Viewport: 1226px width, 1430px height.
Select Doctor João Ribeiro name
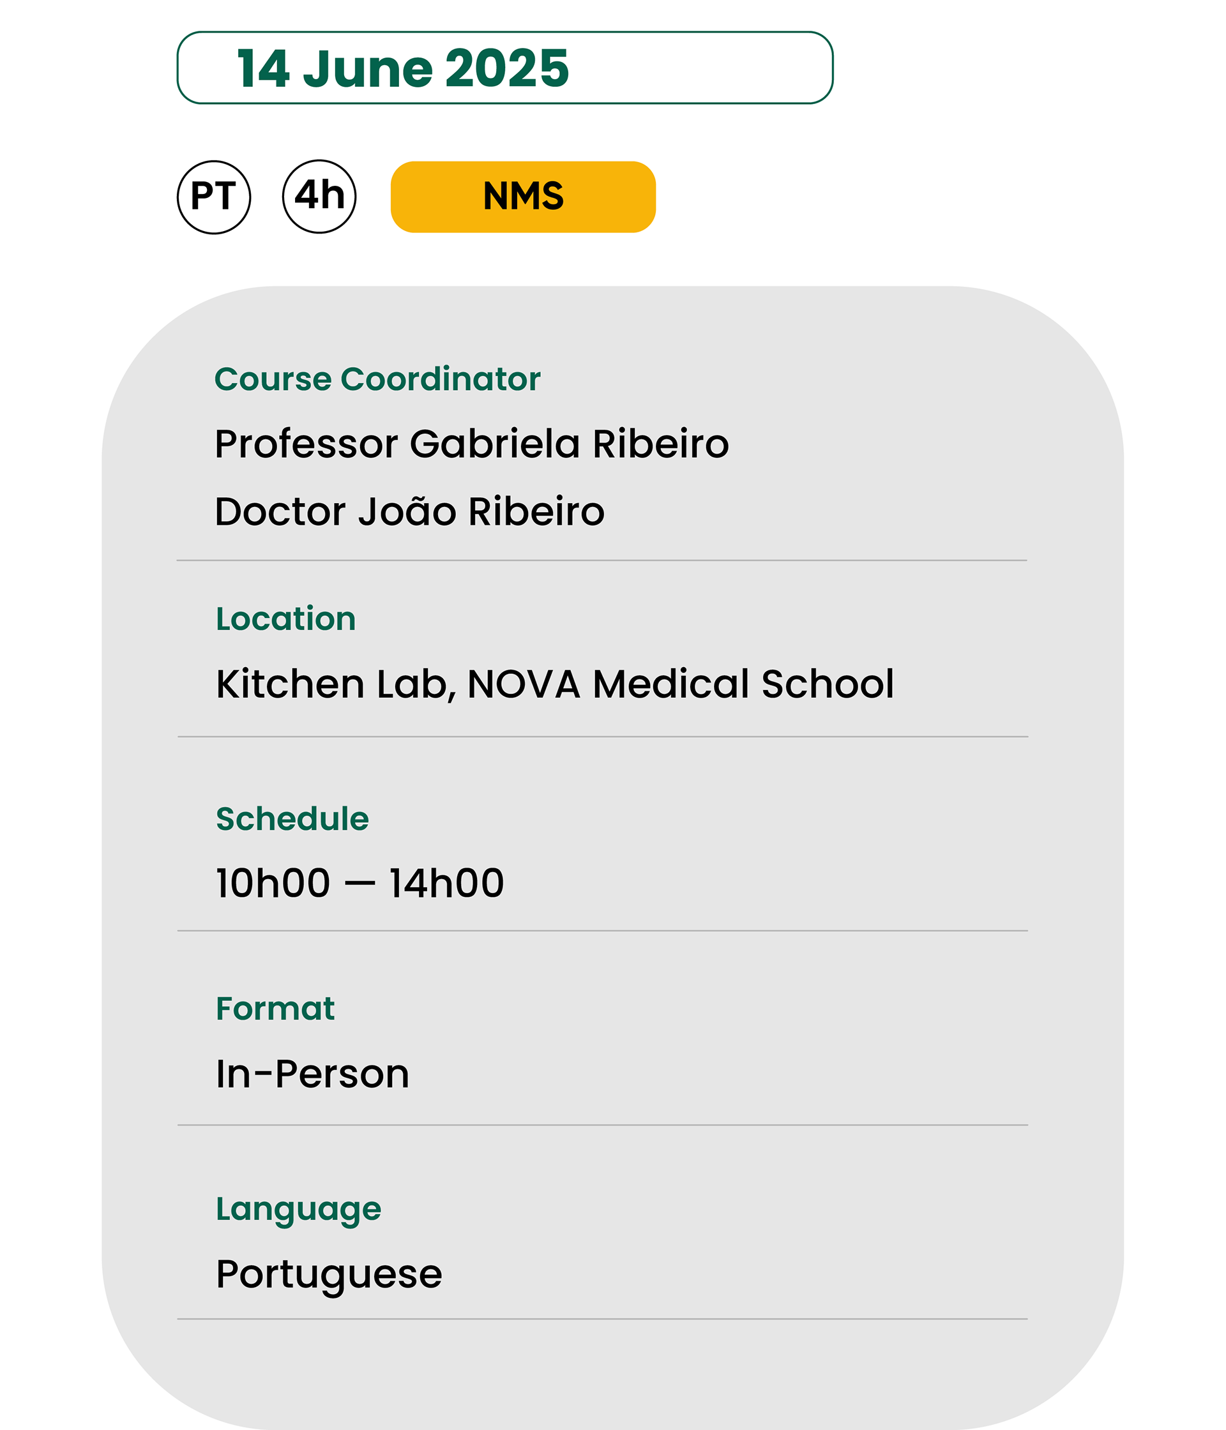pos(410,511)
